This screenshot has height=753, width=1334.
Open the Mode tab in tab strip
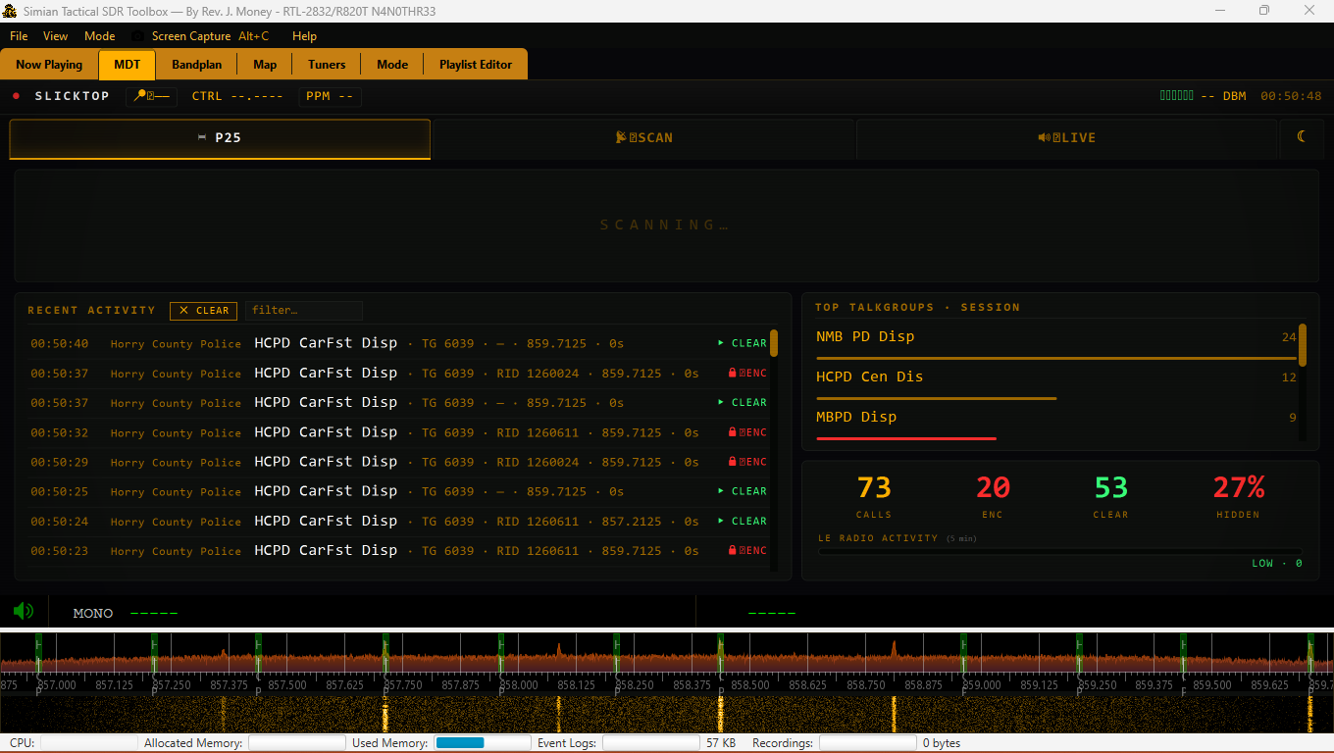click(x=392, y=65)
